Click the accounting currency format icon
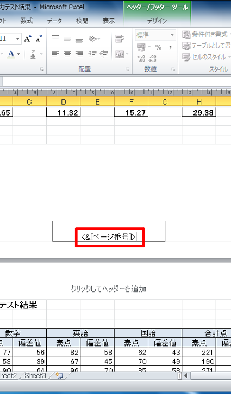 point(141,47)
